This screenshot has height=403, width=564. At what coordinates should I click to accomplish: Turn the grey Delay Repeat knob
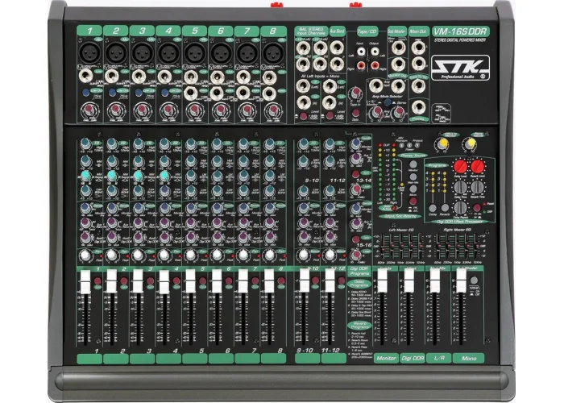pyautogui.click(x=460, y=208)
